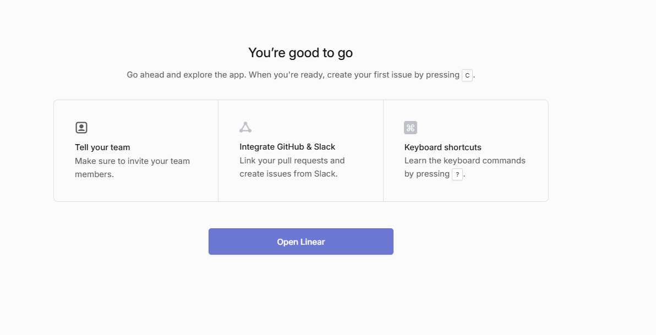The image size is (656, 335).
Task: Click "Learn the keyboard commands" description line
Action: pos(464,161)
